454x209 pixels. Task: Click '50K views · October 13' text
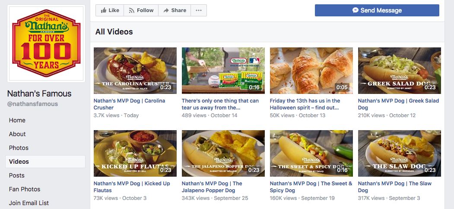[x=298, y=115]
